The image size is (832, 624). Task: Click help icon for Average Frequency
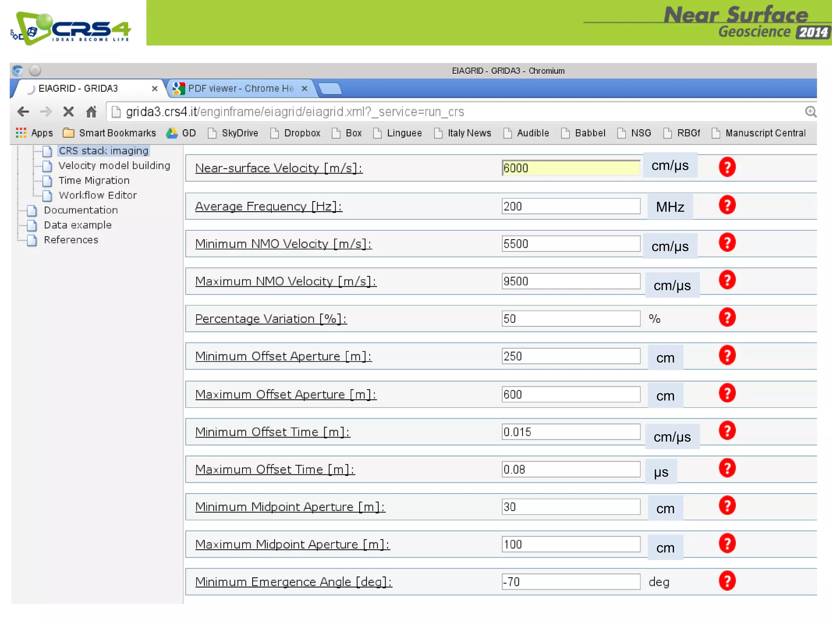point(727,205)
